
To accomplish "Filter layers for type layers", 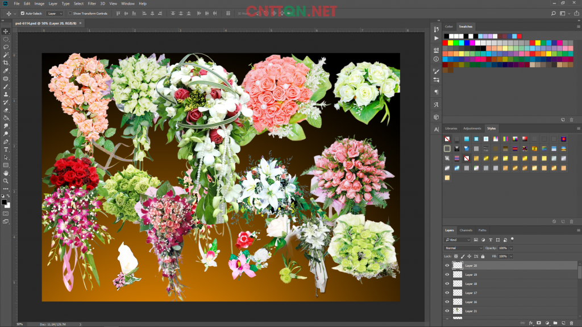I will 490,240.
